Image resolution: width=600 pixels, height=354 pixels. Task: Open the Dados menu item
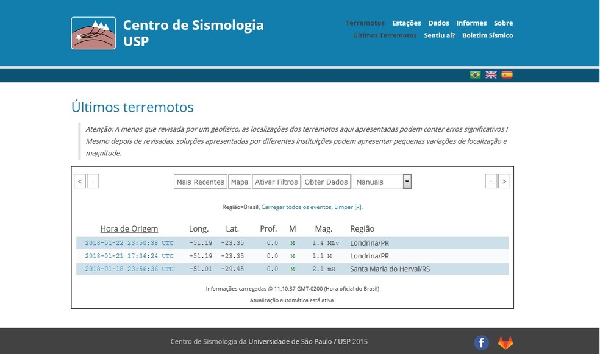438,23
